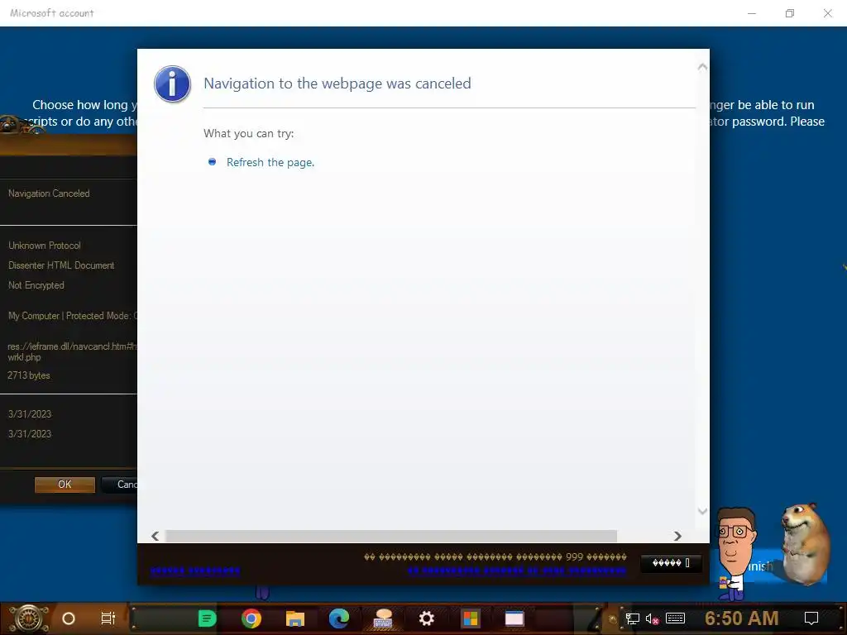Click OK in the properties panel
Screen dimensions: 847x635
[x=65, y=485]
